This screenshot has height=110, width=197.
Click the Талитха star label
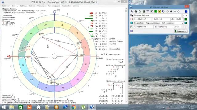[113, 44]
